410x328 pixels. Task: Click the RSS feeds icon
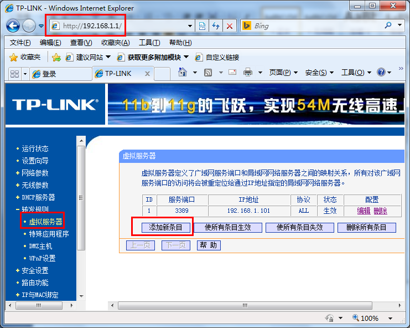click(208, 72)
